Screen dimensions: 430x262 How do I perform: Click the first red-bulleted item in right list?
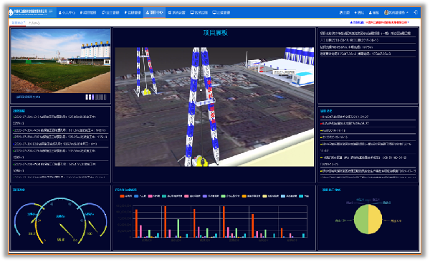pyautogui.click(x=345, y=117)
